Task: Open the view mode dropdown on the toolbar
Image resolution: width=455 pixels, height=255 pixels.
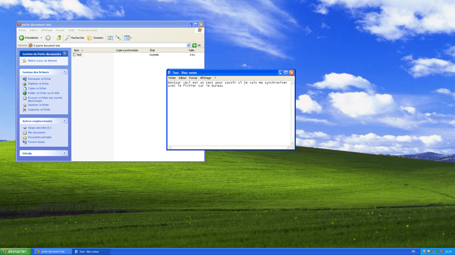Action: pos(131,37)
